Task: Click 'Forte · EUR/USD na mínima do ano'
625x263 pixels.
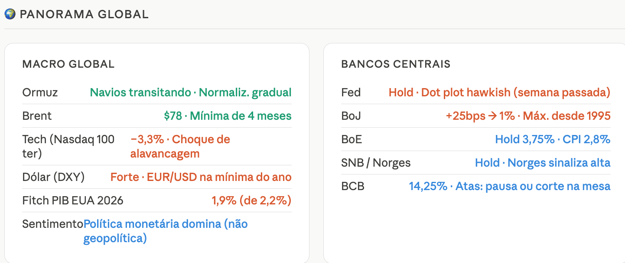Action: pyautogui.click(x=201, y=177)
